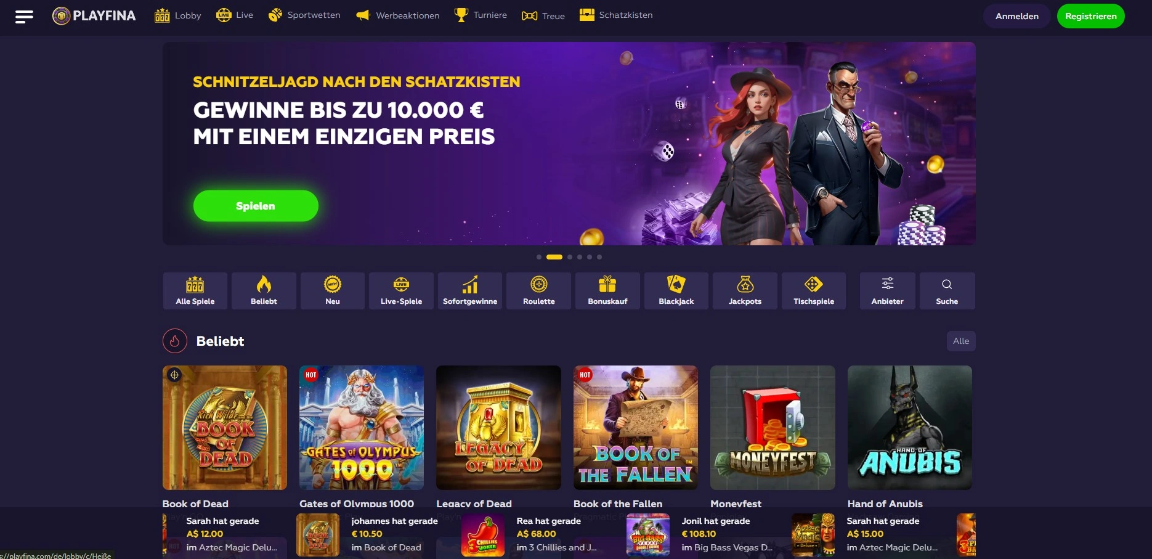
Task: Click the Anmelden button
Action: pos(1017,16)
